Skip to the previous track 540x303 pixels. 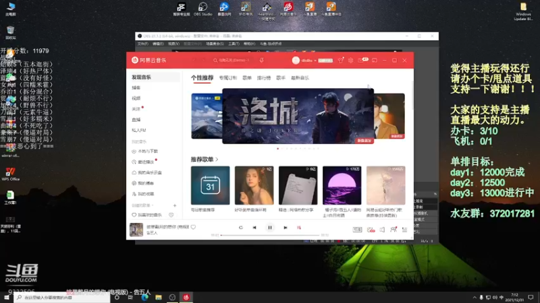tap(254, 228)
